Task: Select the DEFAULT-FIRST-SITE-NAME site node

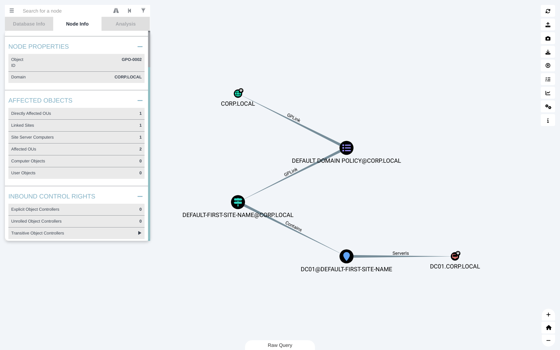Action: (238, 202)
